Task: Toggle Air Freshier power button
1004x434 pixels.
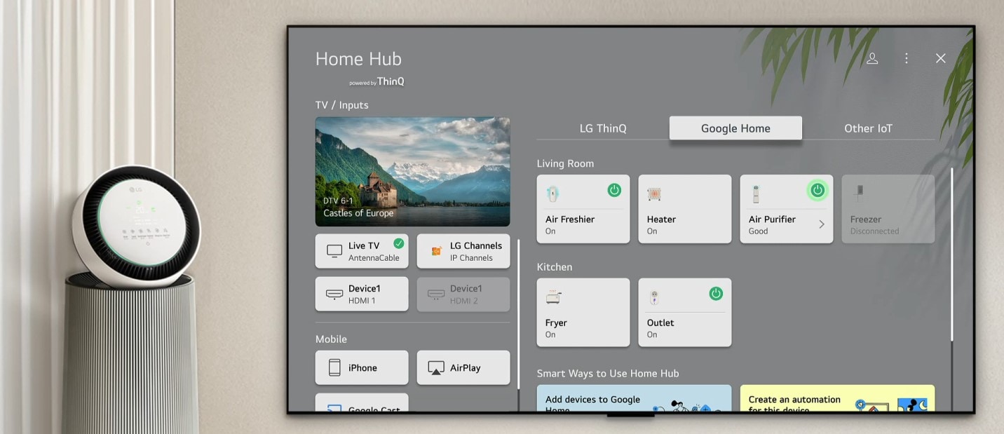Action: tap(614, 190)
